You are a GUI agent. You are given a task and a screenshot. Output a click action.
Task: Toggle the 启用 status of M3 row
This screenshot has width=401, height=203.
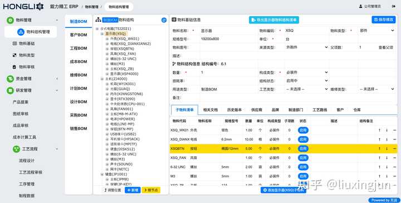303,176
